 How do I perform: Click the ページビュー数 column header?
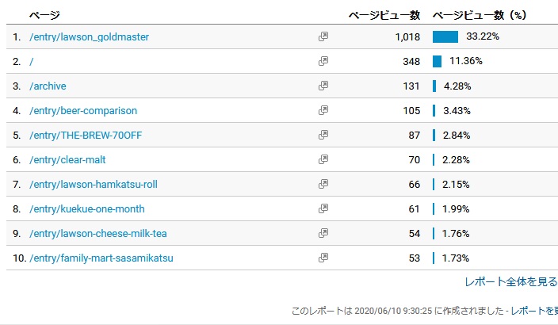point(384,15)
